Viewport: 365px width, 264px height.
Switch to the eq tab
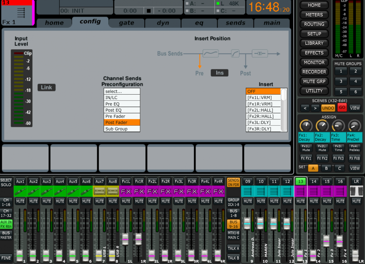click(x=199, y=23)
